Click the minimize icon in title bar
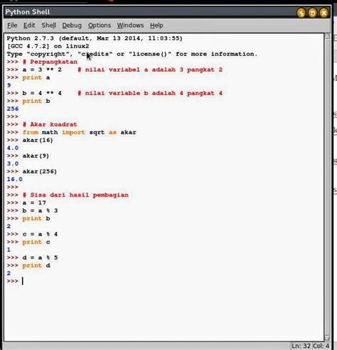337x350 pixels. 301,13
